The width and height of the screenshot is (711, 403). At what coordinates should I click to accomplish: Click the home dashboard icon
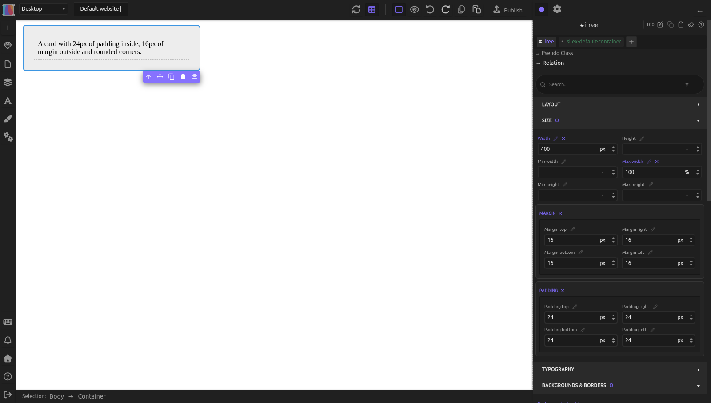coord(8,358)
